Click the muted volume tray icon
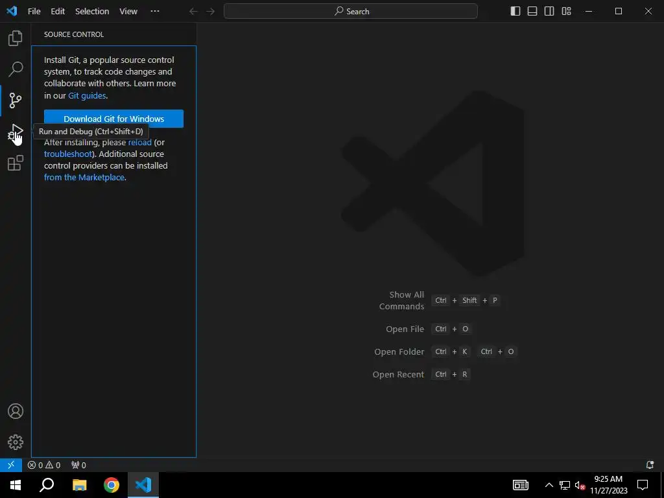The width and height of the screenshot is (664, 498). (580, 485)
